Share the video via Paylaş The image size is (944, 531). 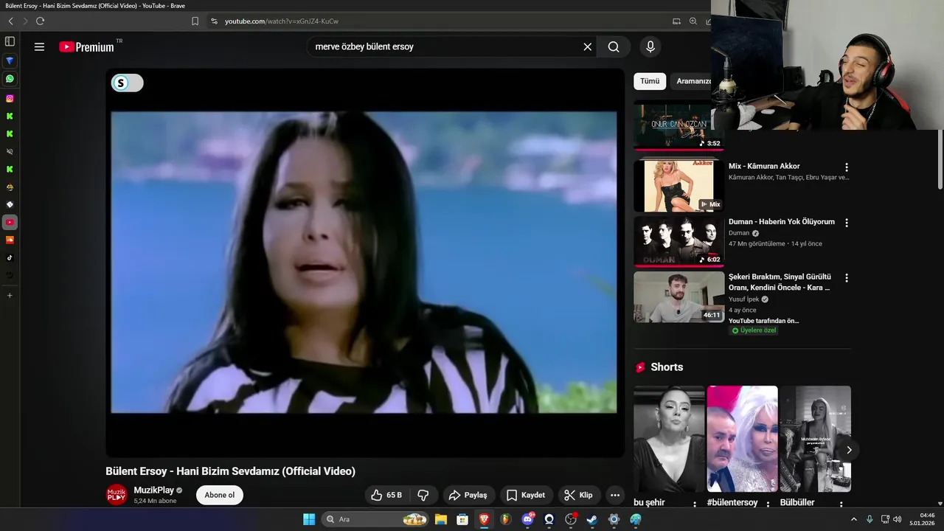click(468, 495)
